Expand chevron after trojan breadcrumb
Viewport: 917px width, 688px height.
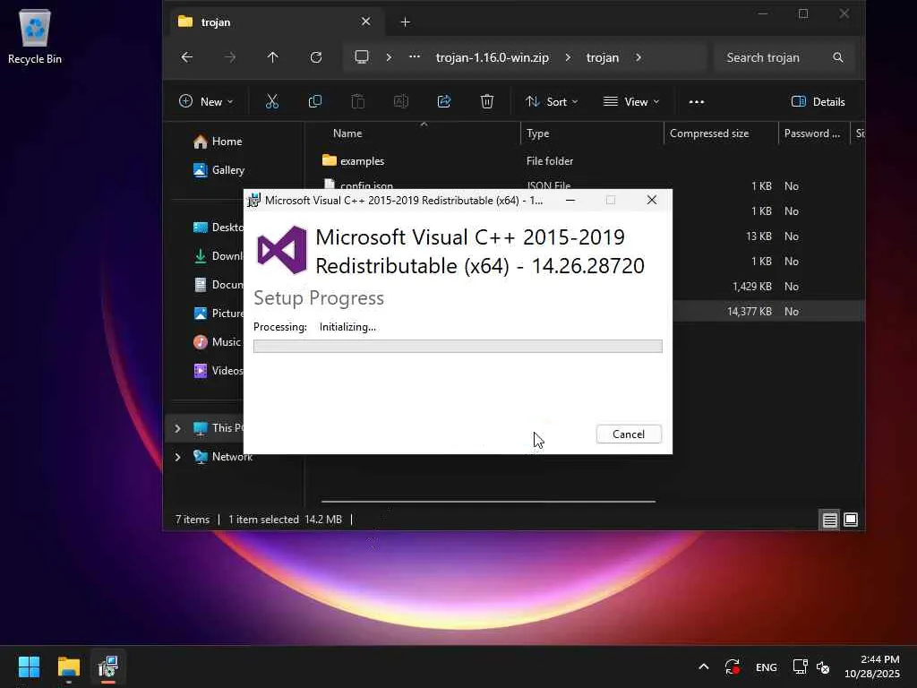pyautogui.click(x=638, y=57)
